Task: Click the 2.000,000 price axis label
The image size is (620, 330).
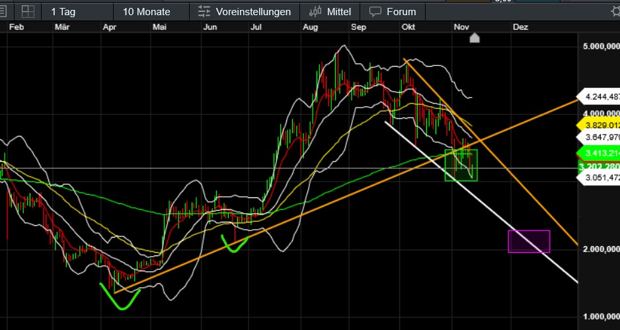Action: [601, 249]
